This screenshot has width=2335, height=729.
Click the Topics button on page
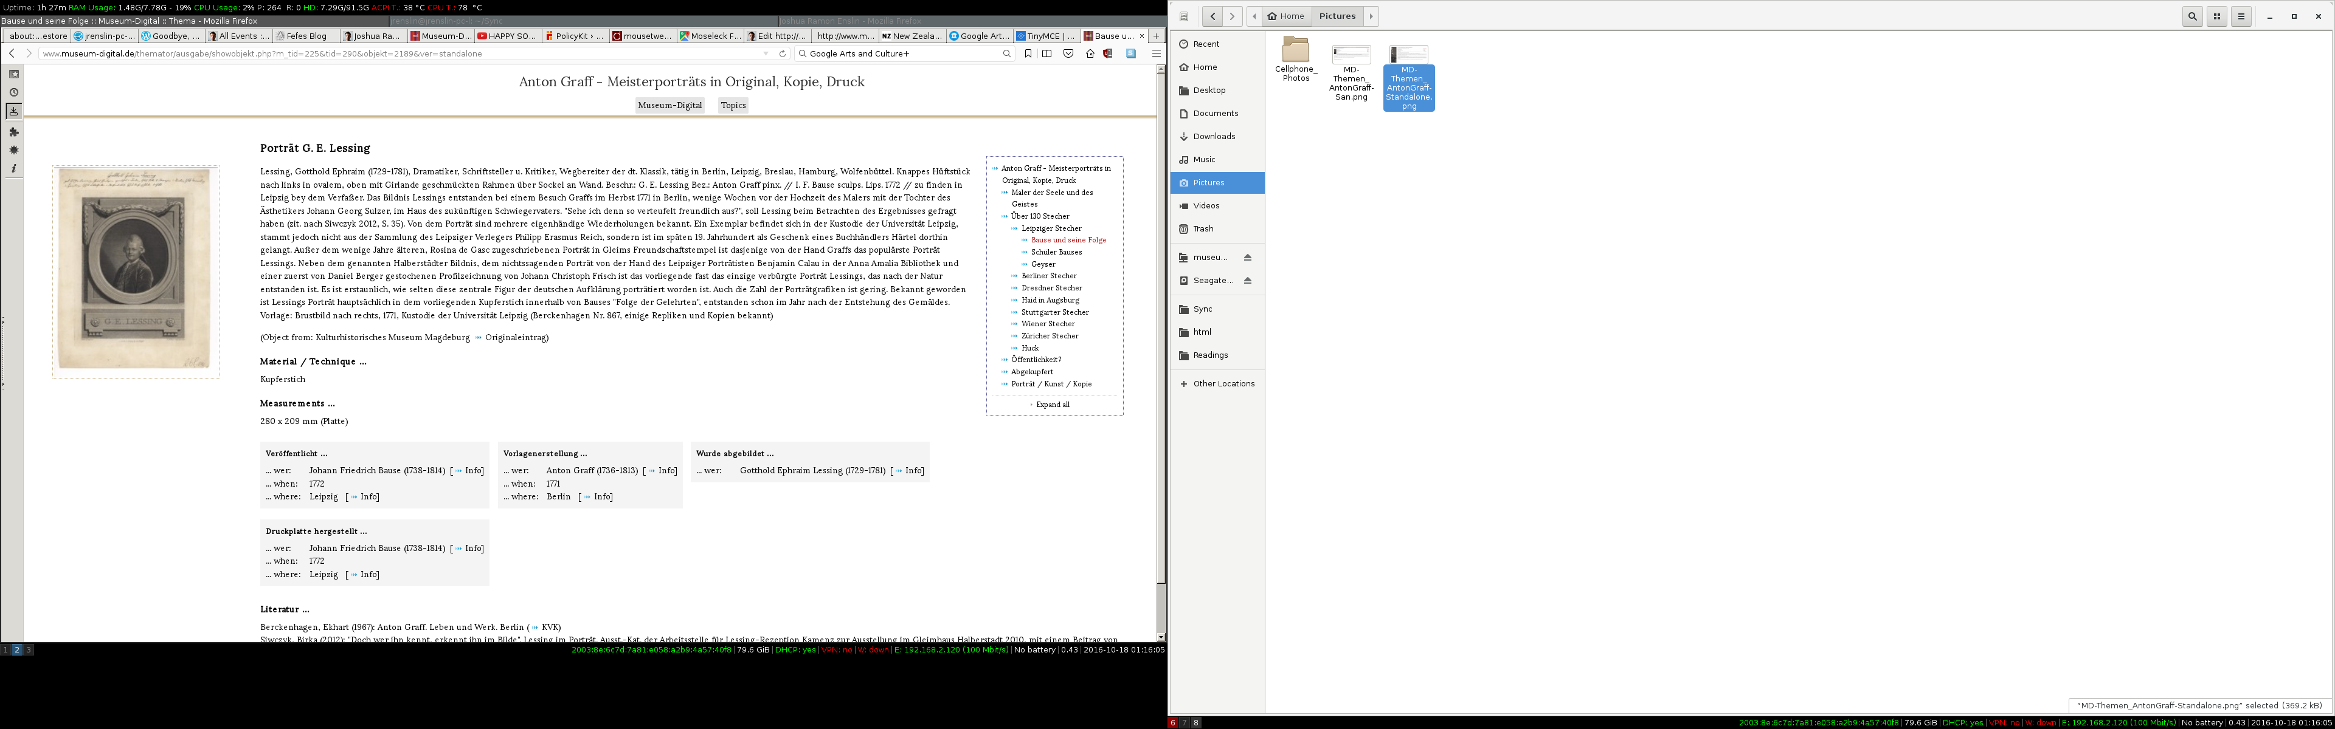733,105
